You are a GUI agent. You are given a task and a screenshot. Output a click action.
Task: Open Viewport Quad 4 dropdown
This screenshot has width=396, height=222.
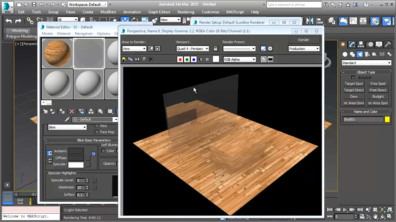click(192, 49)
